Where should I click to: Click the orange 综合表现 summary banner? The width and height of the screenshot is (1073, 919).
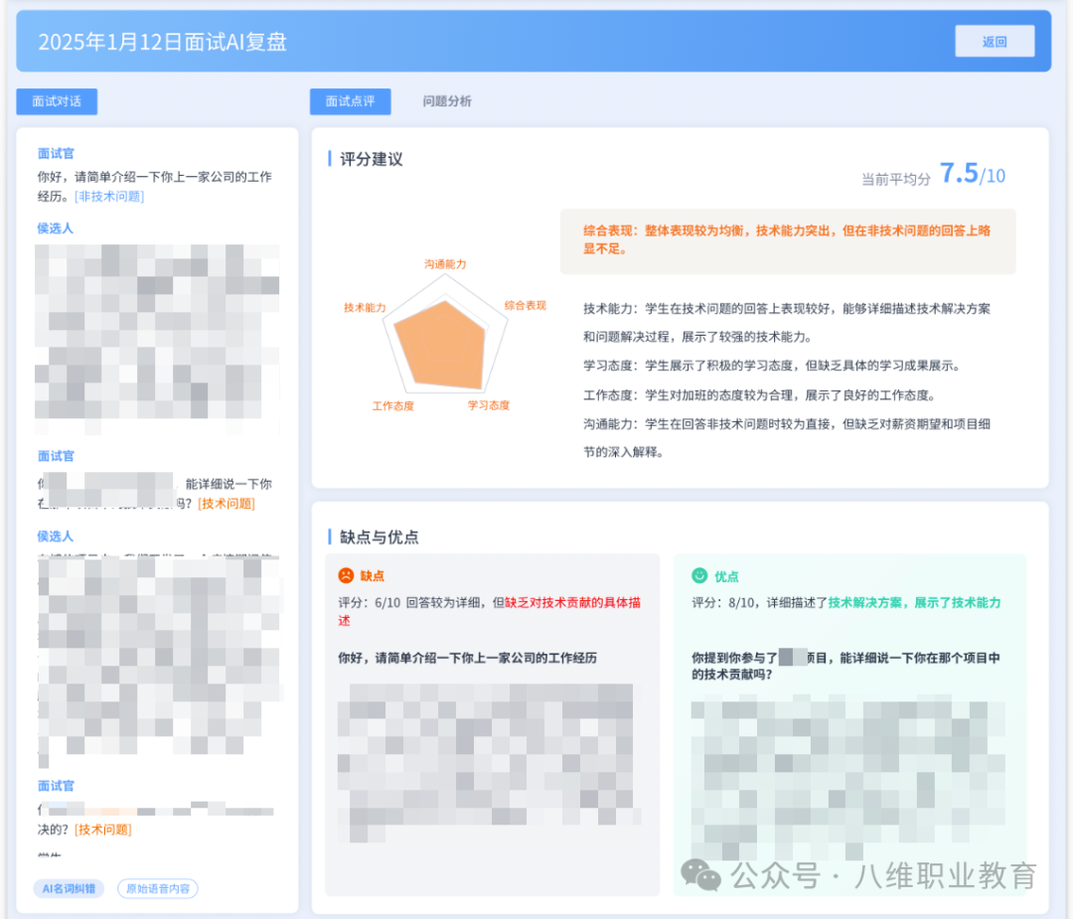coord(787,240)
